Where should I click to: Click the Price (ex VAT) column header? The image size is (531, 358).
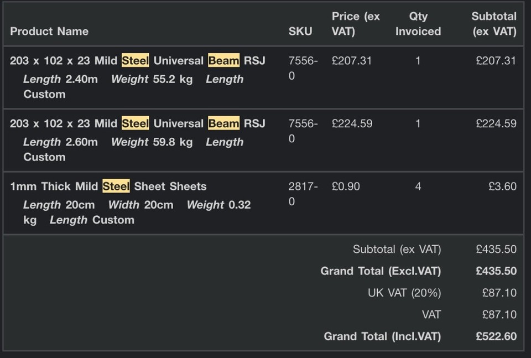pyautogui.click(x=356, y=24)
